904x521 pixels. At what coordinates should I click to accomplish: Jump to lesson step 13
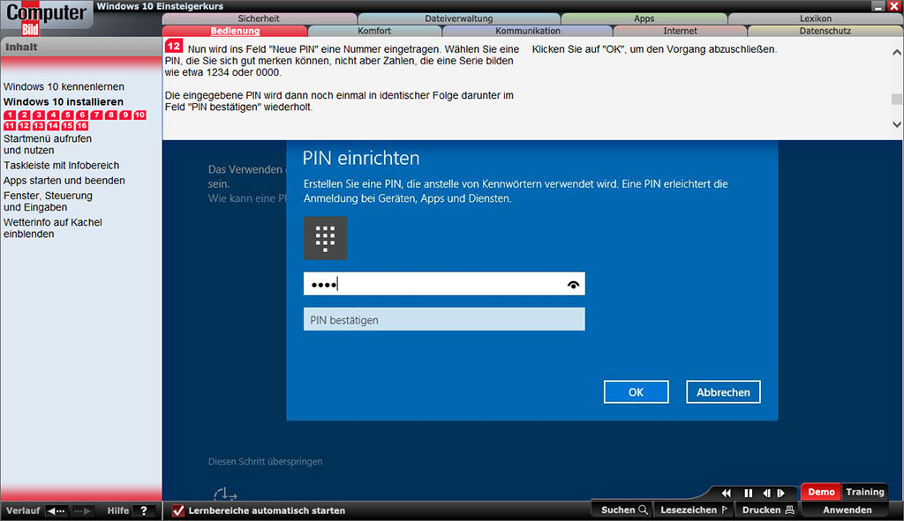(x=39, y=125)
